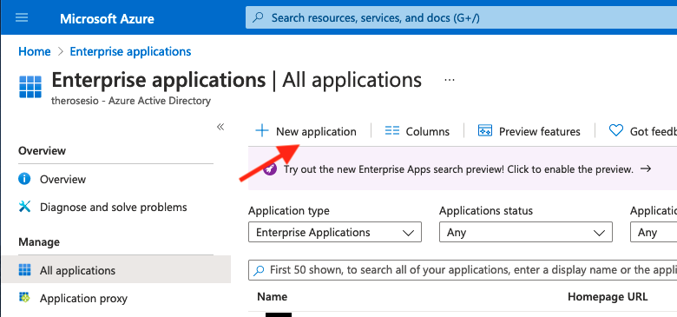Open the third filter dropdown showing Any
Screen dimensions: 677x317
click(654, 233)
